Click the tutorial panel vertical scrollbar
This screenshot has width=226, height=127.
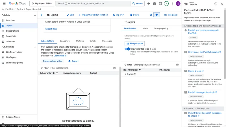click(x=225, y=44)
